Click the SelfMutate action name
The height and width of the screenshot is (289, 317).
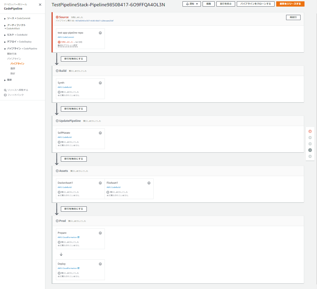pyautogui.click(x=64, y=133)
